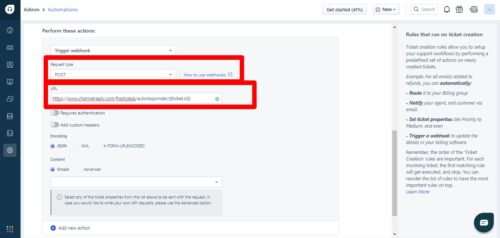Screen dimensions: 500x238
Task: Toggle Requires authentication switch
Action: coord(55,113)
